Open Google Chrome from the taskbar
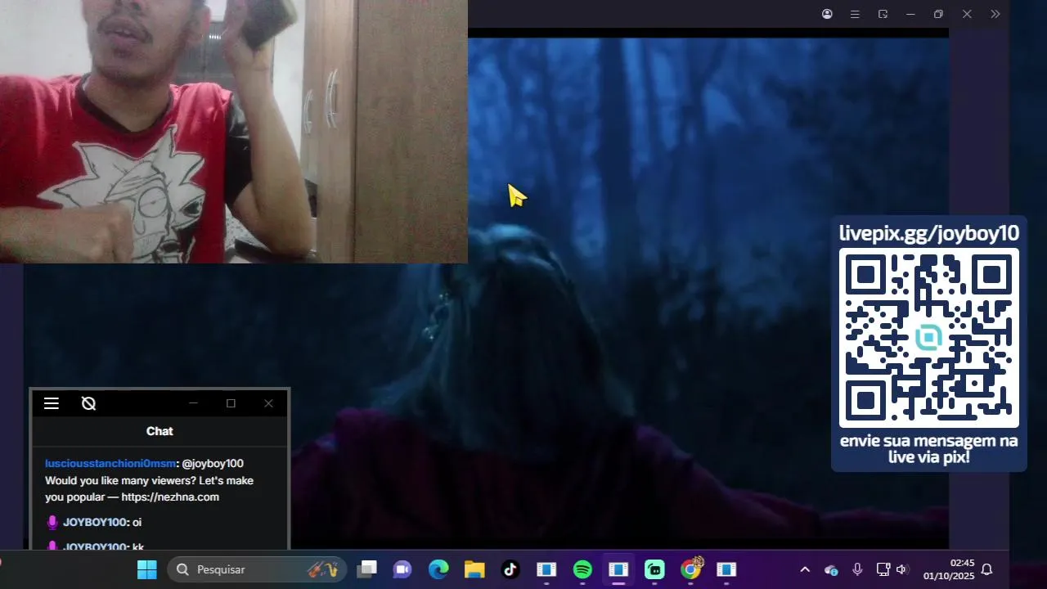 pos(691,569)
